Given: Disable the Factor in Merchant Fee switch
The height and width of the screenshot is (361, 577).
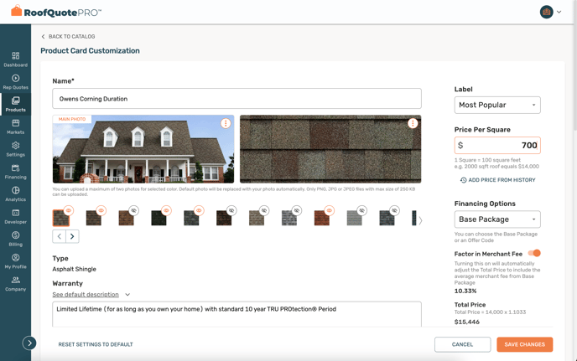Looking at the screenshot, I should 534,253.
